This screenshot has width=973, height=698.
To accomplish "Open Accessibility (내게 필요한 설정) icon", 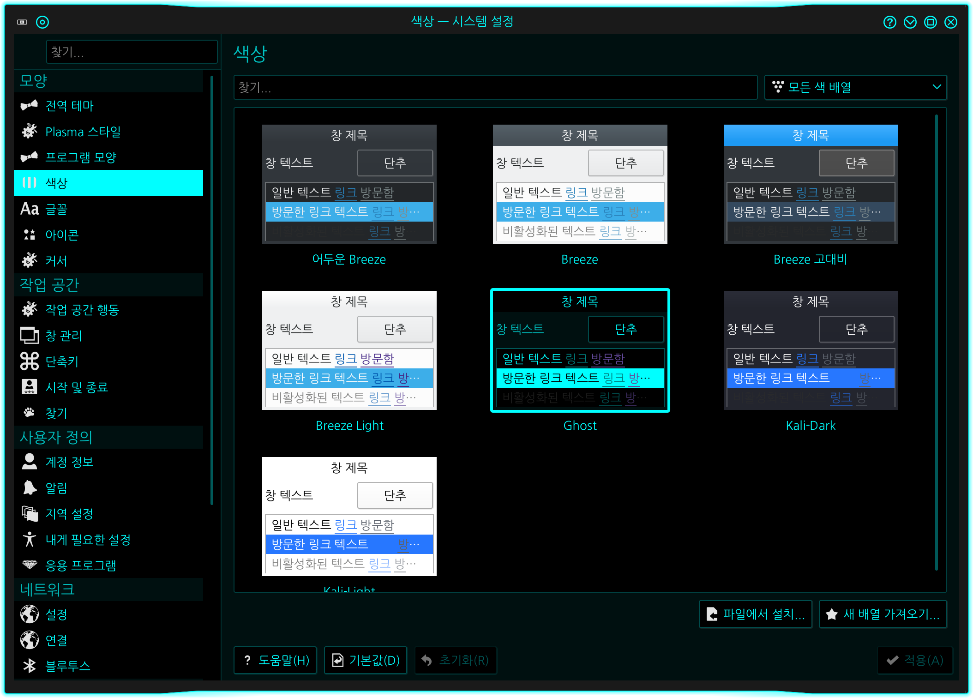I will click(30, 539).
